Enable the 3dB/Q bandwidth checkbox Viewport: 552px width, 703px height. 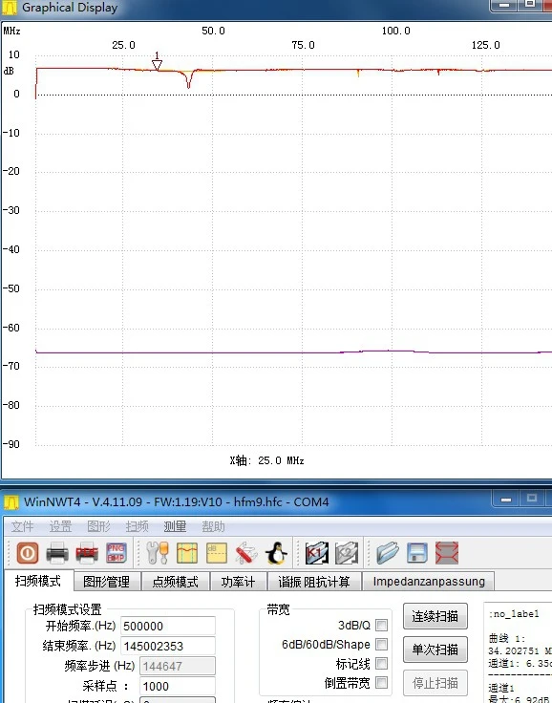382,625
